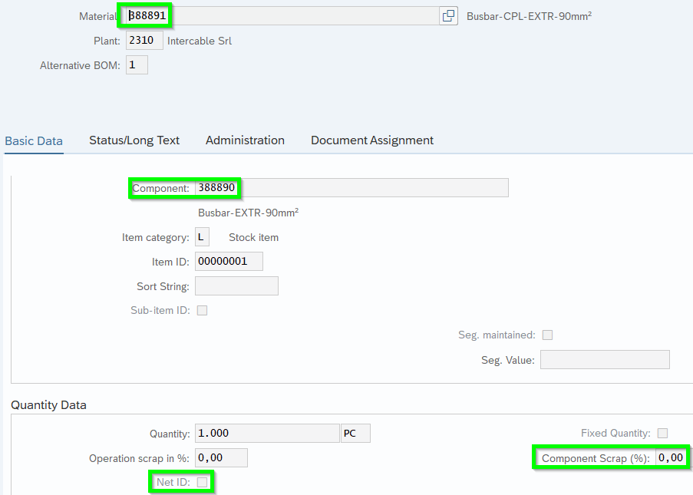
Task: Open the Material field value help icon
Action: [x=448, y=16]
